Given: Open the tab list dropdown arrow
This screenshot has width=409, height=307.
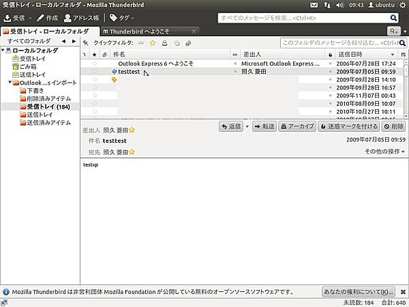Looking at the screenshot, I should coord(405,31).
